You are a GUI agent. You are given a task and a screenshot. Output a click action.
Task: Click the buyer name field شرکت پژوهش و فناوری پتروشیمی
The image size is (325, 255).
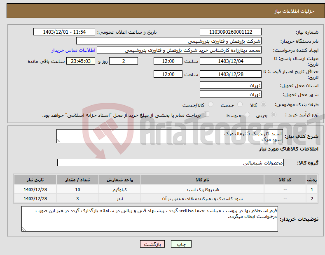pos(169,41)
